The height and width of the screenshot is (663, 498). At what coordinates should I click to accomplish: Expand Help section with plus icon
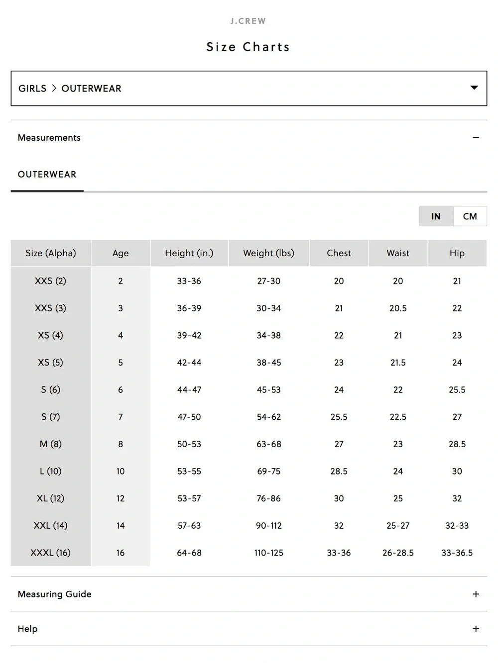[476, 629]
